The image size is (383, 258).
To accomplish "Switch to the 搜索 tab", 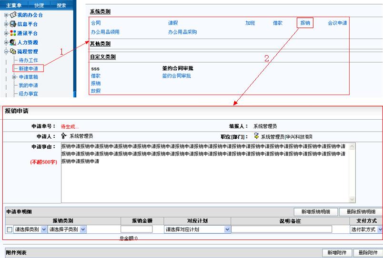I will coord(61,5).
